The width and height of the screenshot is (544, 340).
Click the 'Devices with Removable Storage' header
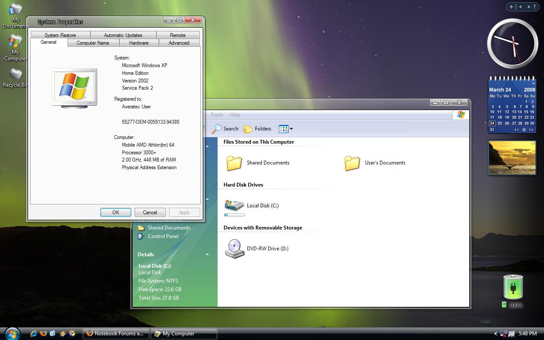[263, 228]
